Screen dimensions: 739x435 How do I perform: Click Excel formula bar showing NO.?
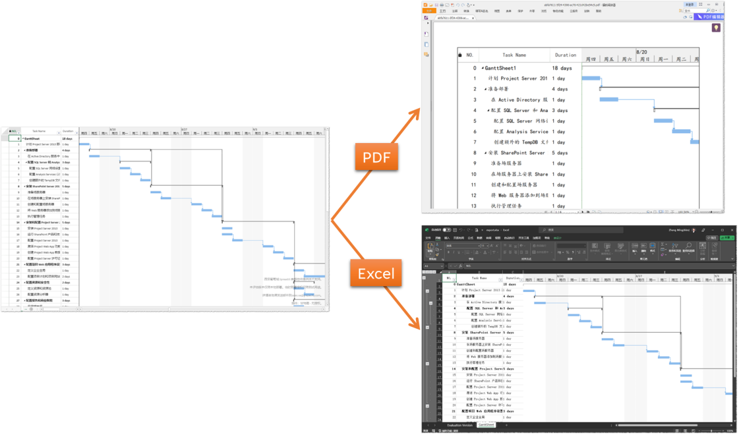[x=599, y=266]
